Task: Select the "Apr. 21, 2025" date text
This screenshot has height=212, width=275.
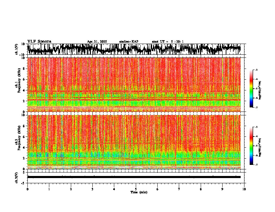Action: coord(97,42)
